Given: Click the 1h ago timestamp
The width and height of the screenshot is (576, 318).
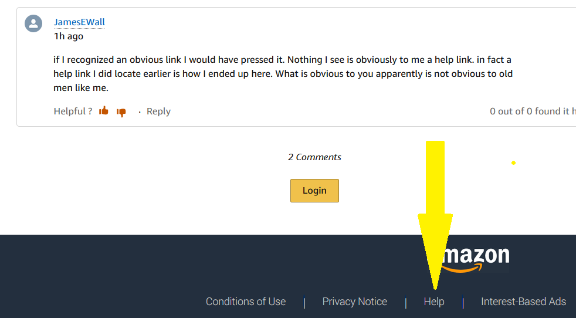Looking at the screenshot, I should 69,36.
